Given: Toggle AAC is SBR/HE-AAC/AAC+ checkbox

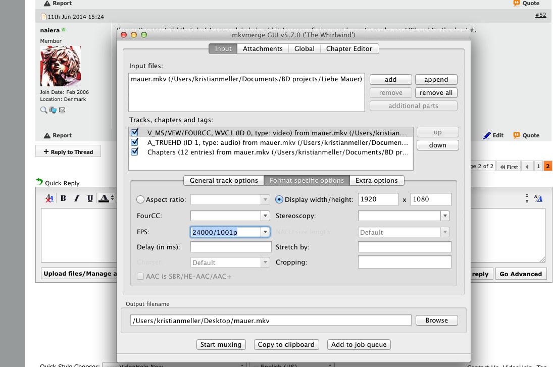Looking at the screenshot, I should pyautogui.click(x=140, y=277).
